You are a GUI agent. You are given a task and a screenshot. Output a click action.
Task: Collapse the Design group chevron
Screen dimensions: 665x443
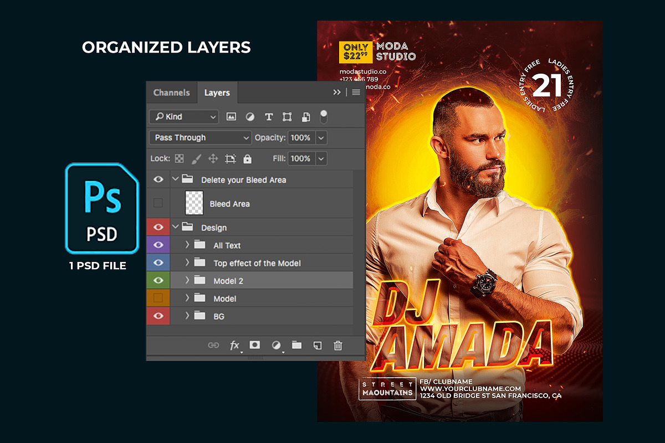[x=176, y=227]
